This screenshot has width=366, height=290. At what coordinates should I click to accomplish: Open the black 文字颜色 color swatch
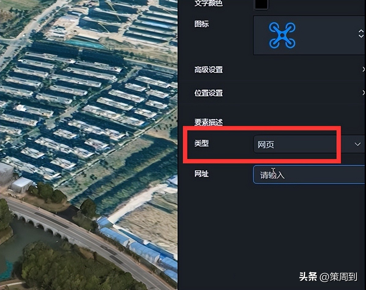(x=261, y=4)
